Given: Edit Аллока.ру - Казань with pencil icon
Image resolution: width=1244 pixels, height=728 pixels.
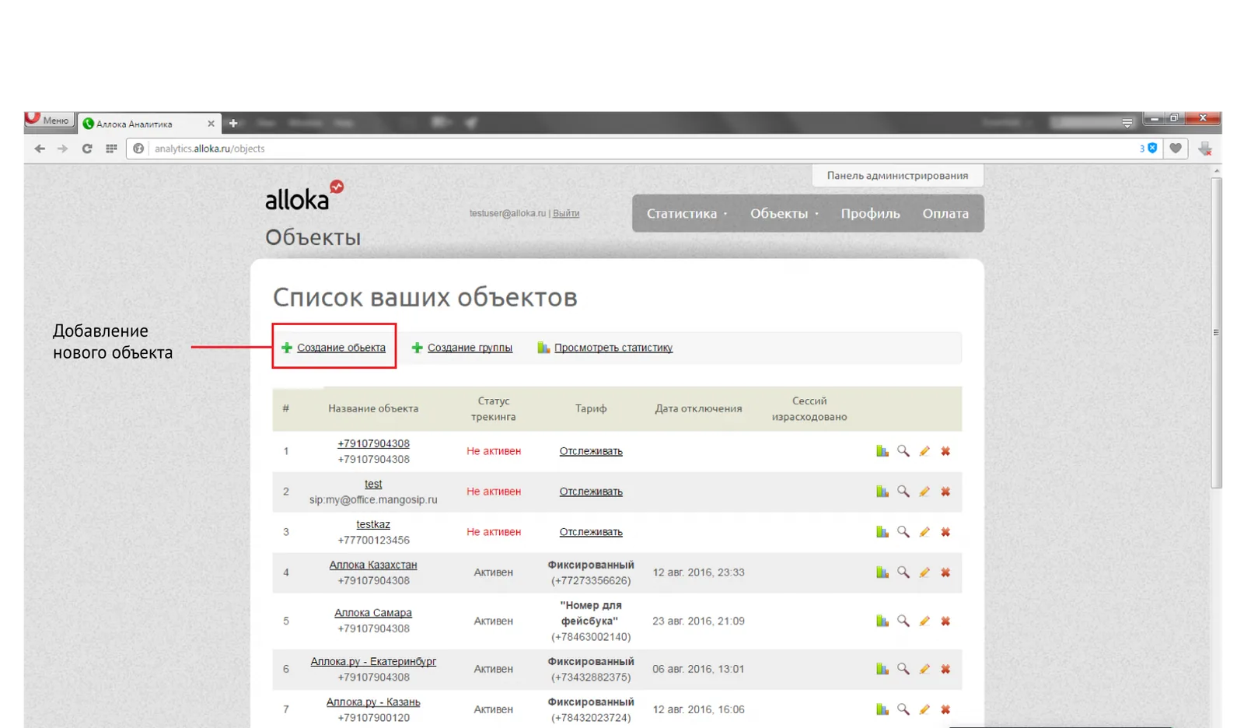Looking at the screenshot, I should 924,709.
